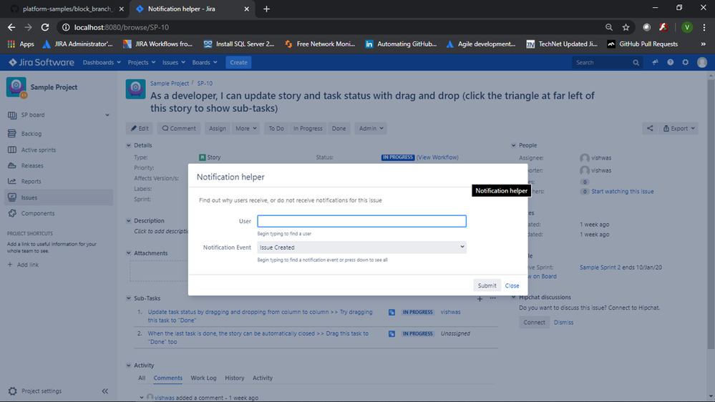Screen dimensions: 715x402
Task: Open the feedback megaphone icon
Action: point(655,62)
